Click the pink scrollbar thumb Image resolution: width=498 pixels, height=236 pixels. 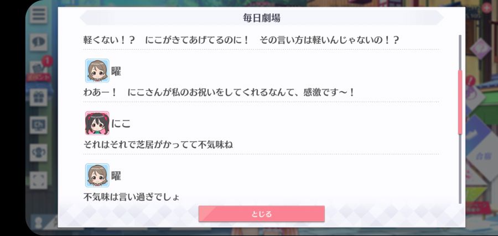pos(460,102)
